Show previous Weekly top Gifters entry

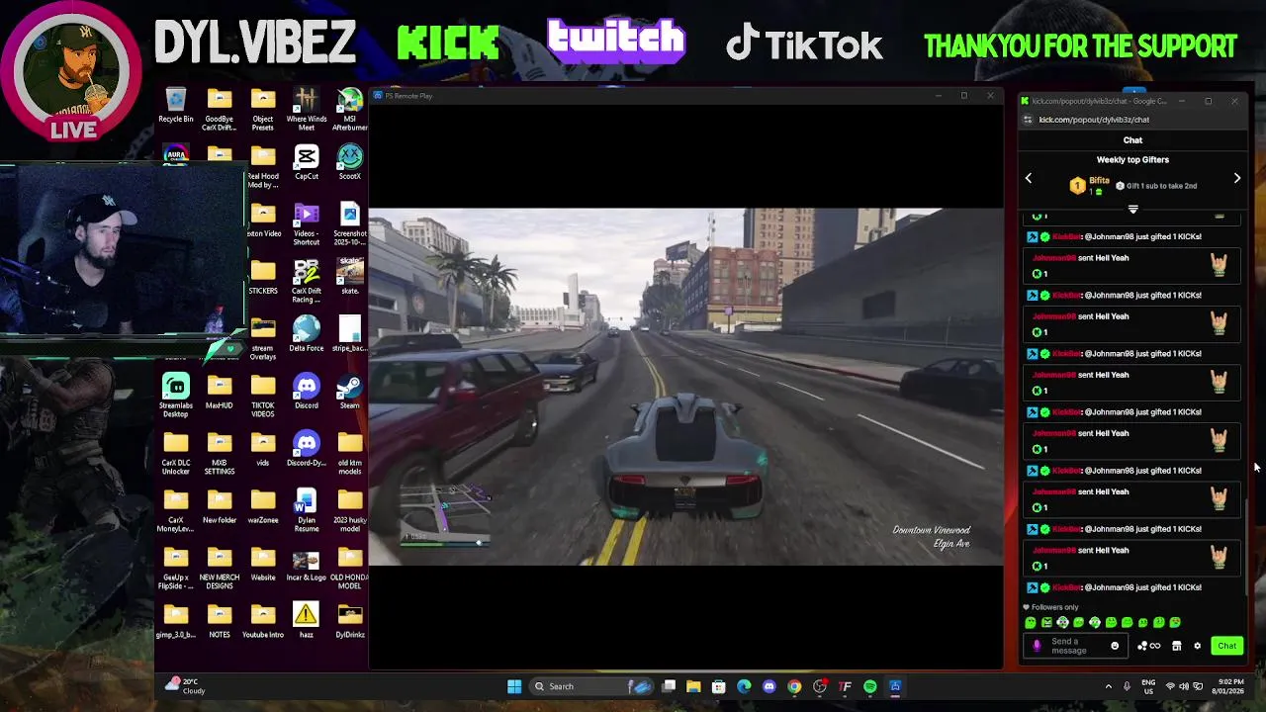click(1029, 179)
